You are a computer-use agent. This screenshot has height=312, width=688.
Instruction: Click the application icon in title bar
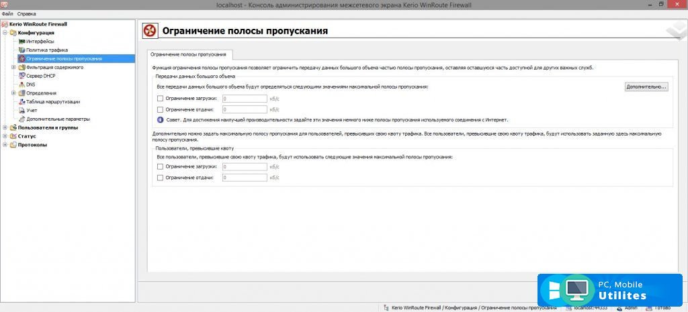click(x=5, y=4)
